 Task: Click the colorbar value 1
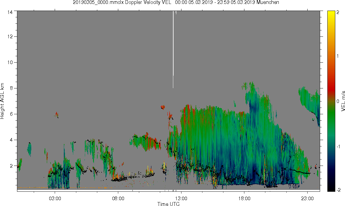click(x=338, y=56)
